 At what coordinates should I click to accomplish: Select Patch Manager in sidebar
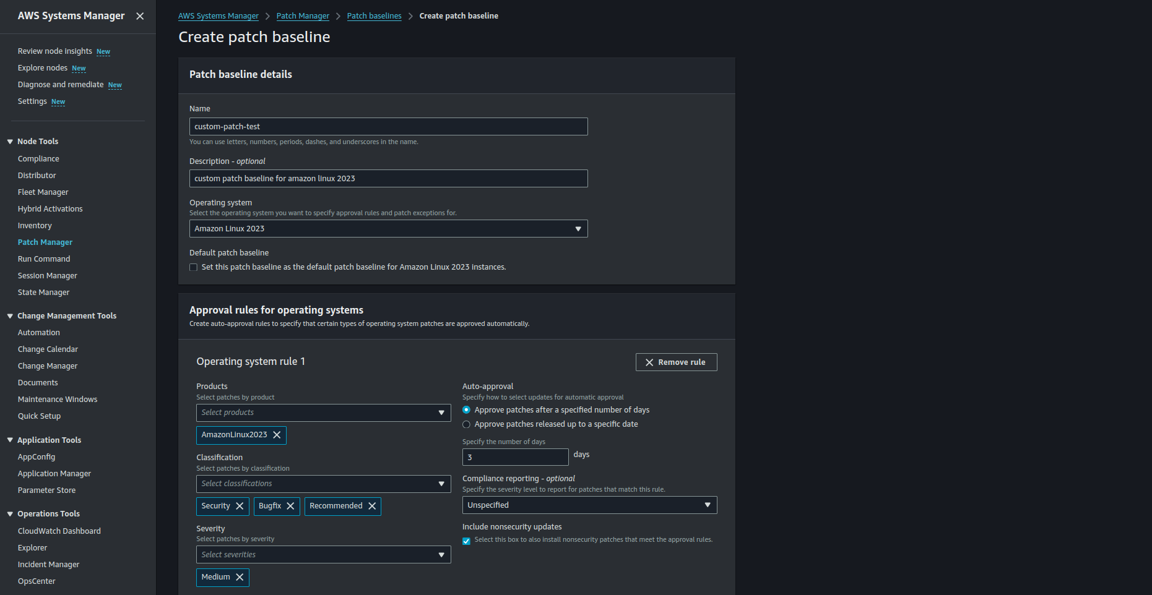coord(45,242)
